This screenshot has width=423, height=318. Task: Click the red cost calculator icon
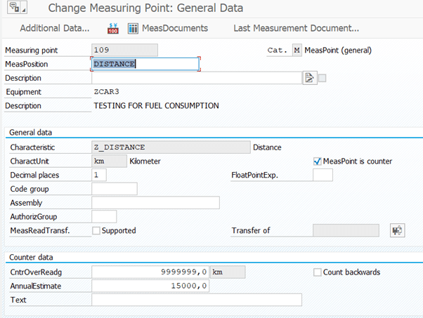tap(112, 28)
